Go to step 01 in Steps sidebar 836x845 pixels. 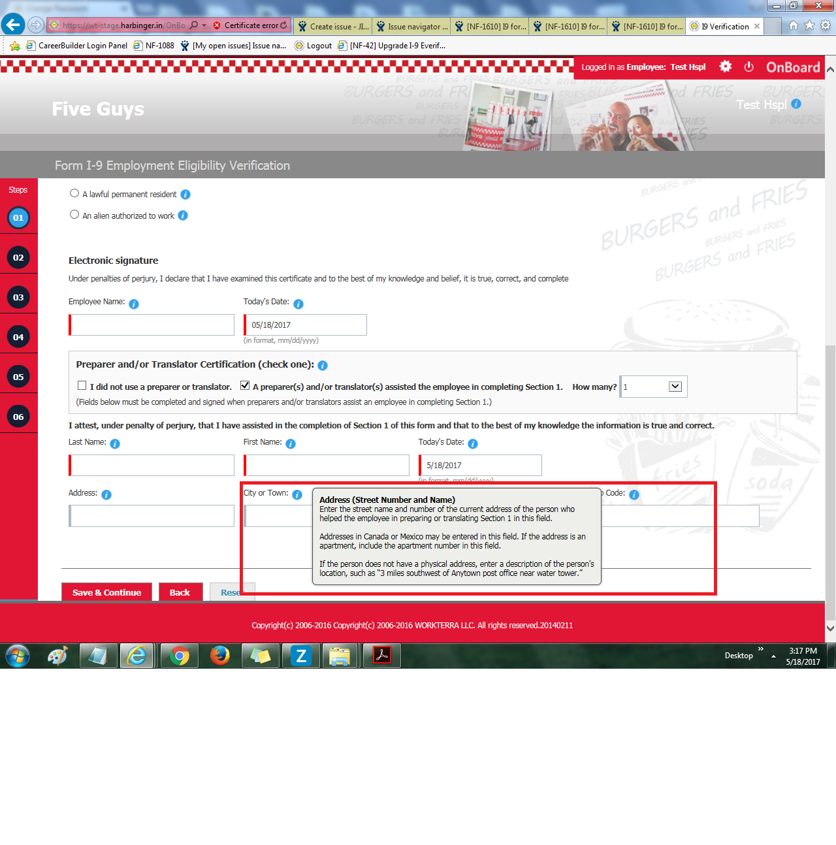18,218
